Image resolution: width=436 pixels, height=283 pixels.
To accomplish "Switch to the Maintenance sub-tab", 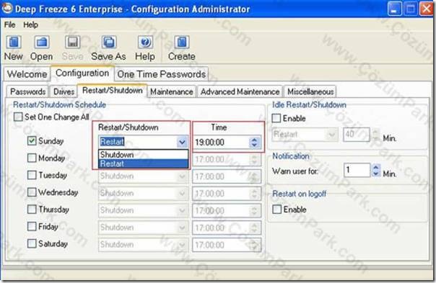I will tap(172, 91).
